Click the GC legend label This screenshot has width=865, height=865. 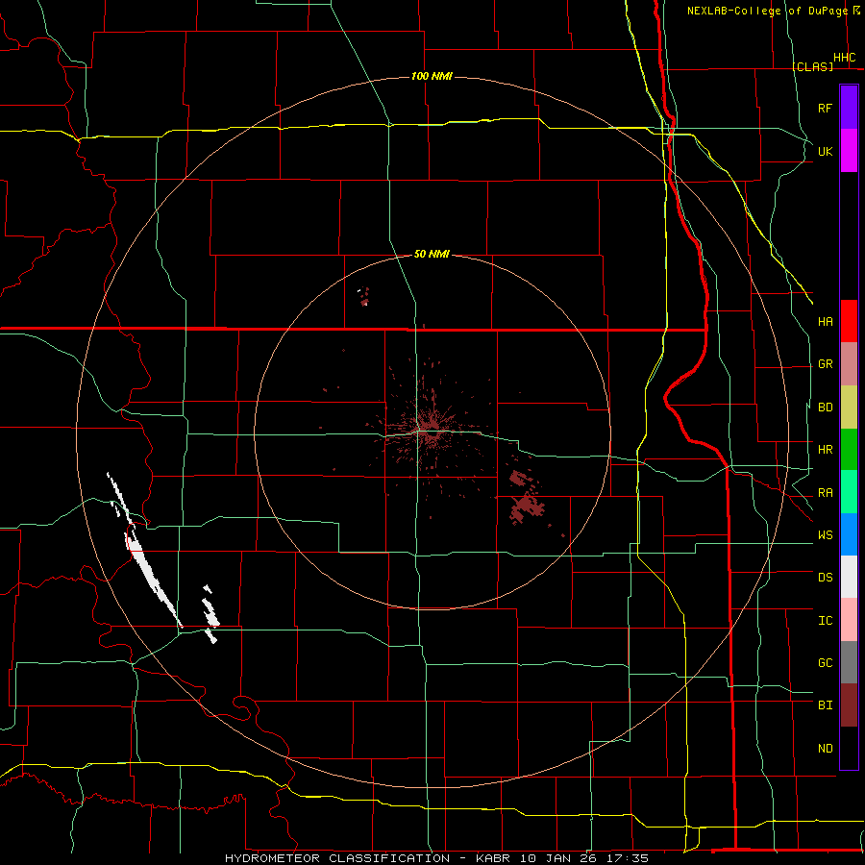[x=825, y=662]
